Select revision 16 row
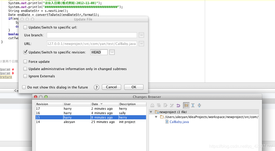 click(x=91, y=113)
